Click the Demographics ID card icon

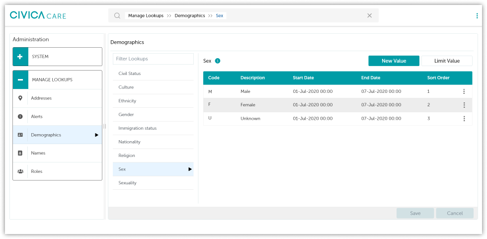[20, 135]
